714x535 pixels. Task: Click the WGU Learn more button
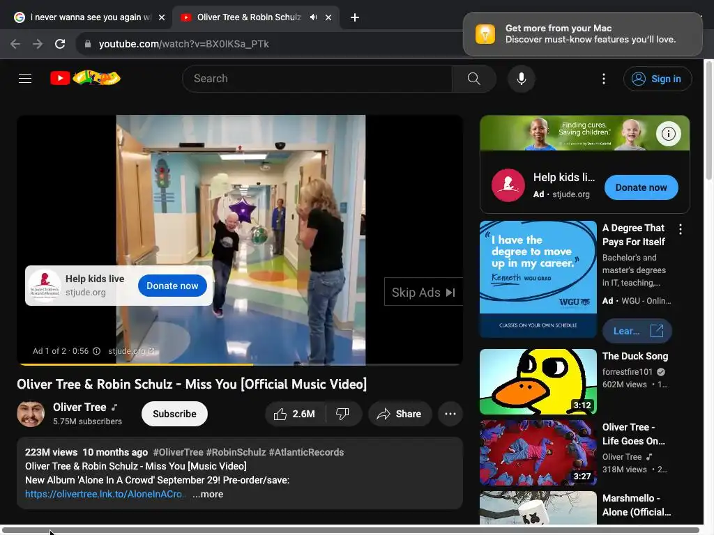click(x=637, y=331)
